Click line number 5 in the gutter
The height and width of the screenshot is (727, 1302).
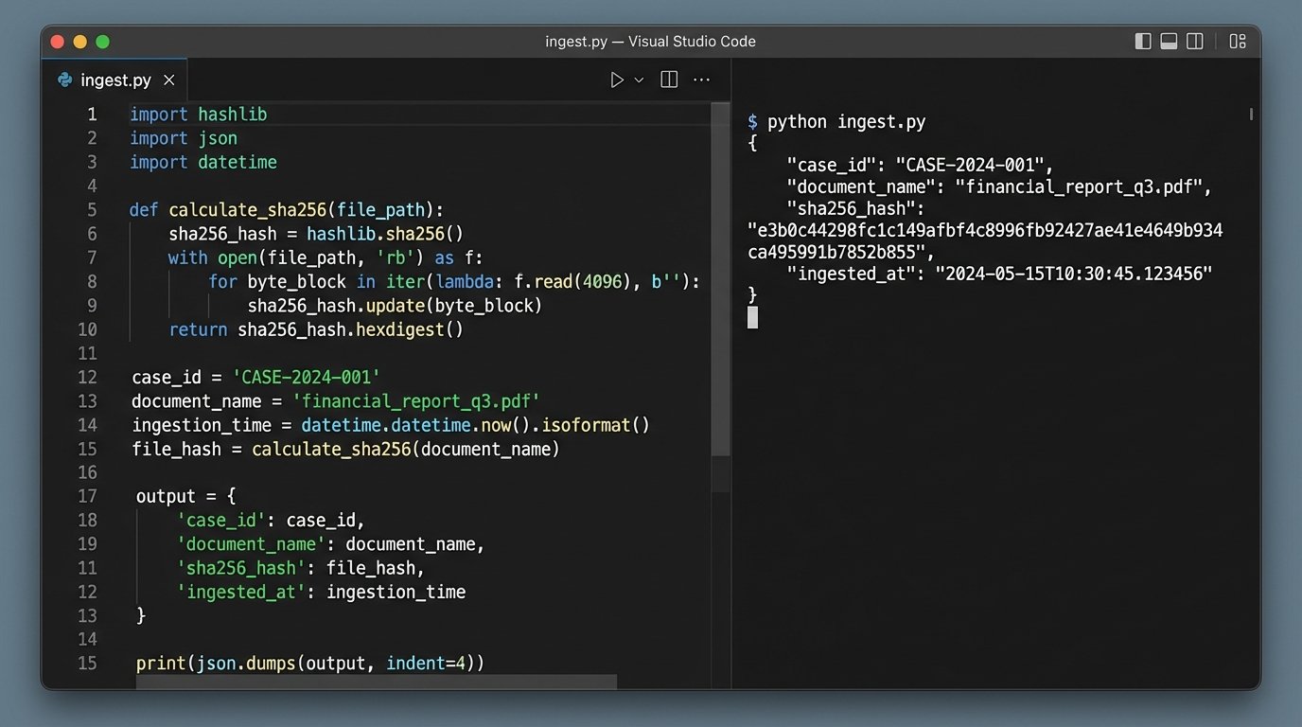coord(92,210)
